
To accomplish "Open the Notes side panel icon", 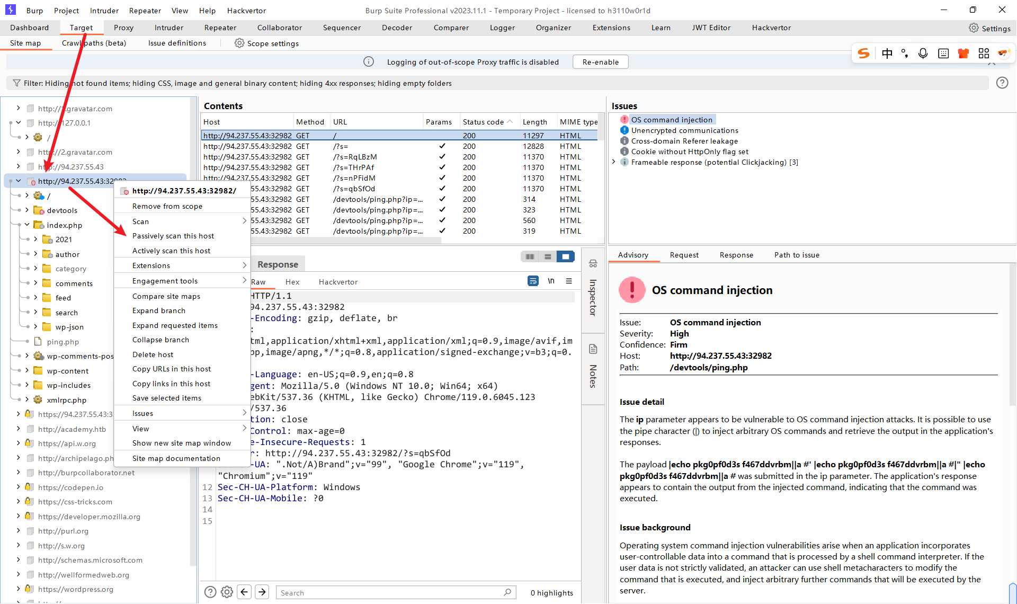I will click(x=593, y=349).
